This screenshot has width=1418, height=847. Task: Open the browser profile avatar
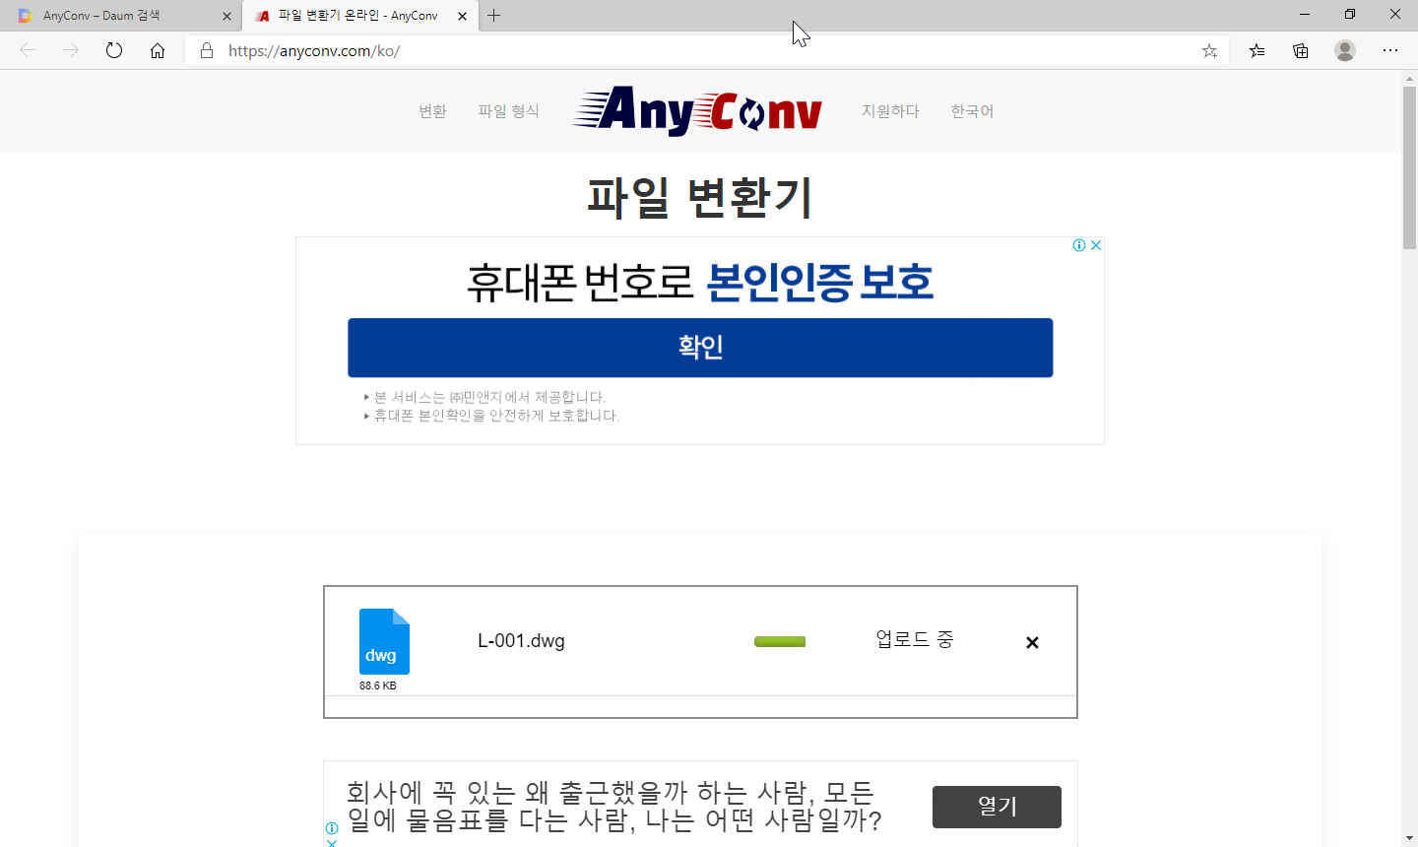pyautogui.click(x=1345, y=50)
